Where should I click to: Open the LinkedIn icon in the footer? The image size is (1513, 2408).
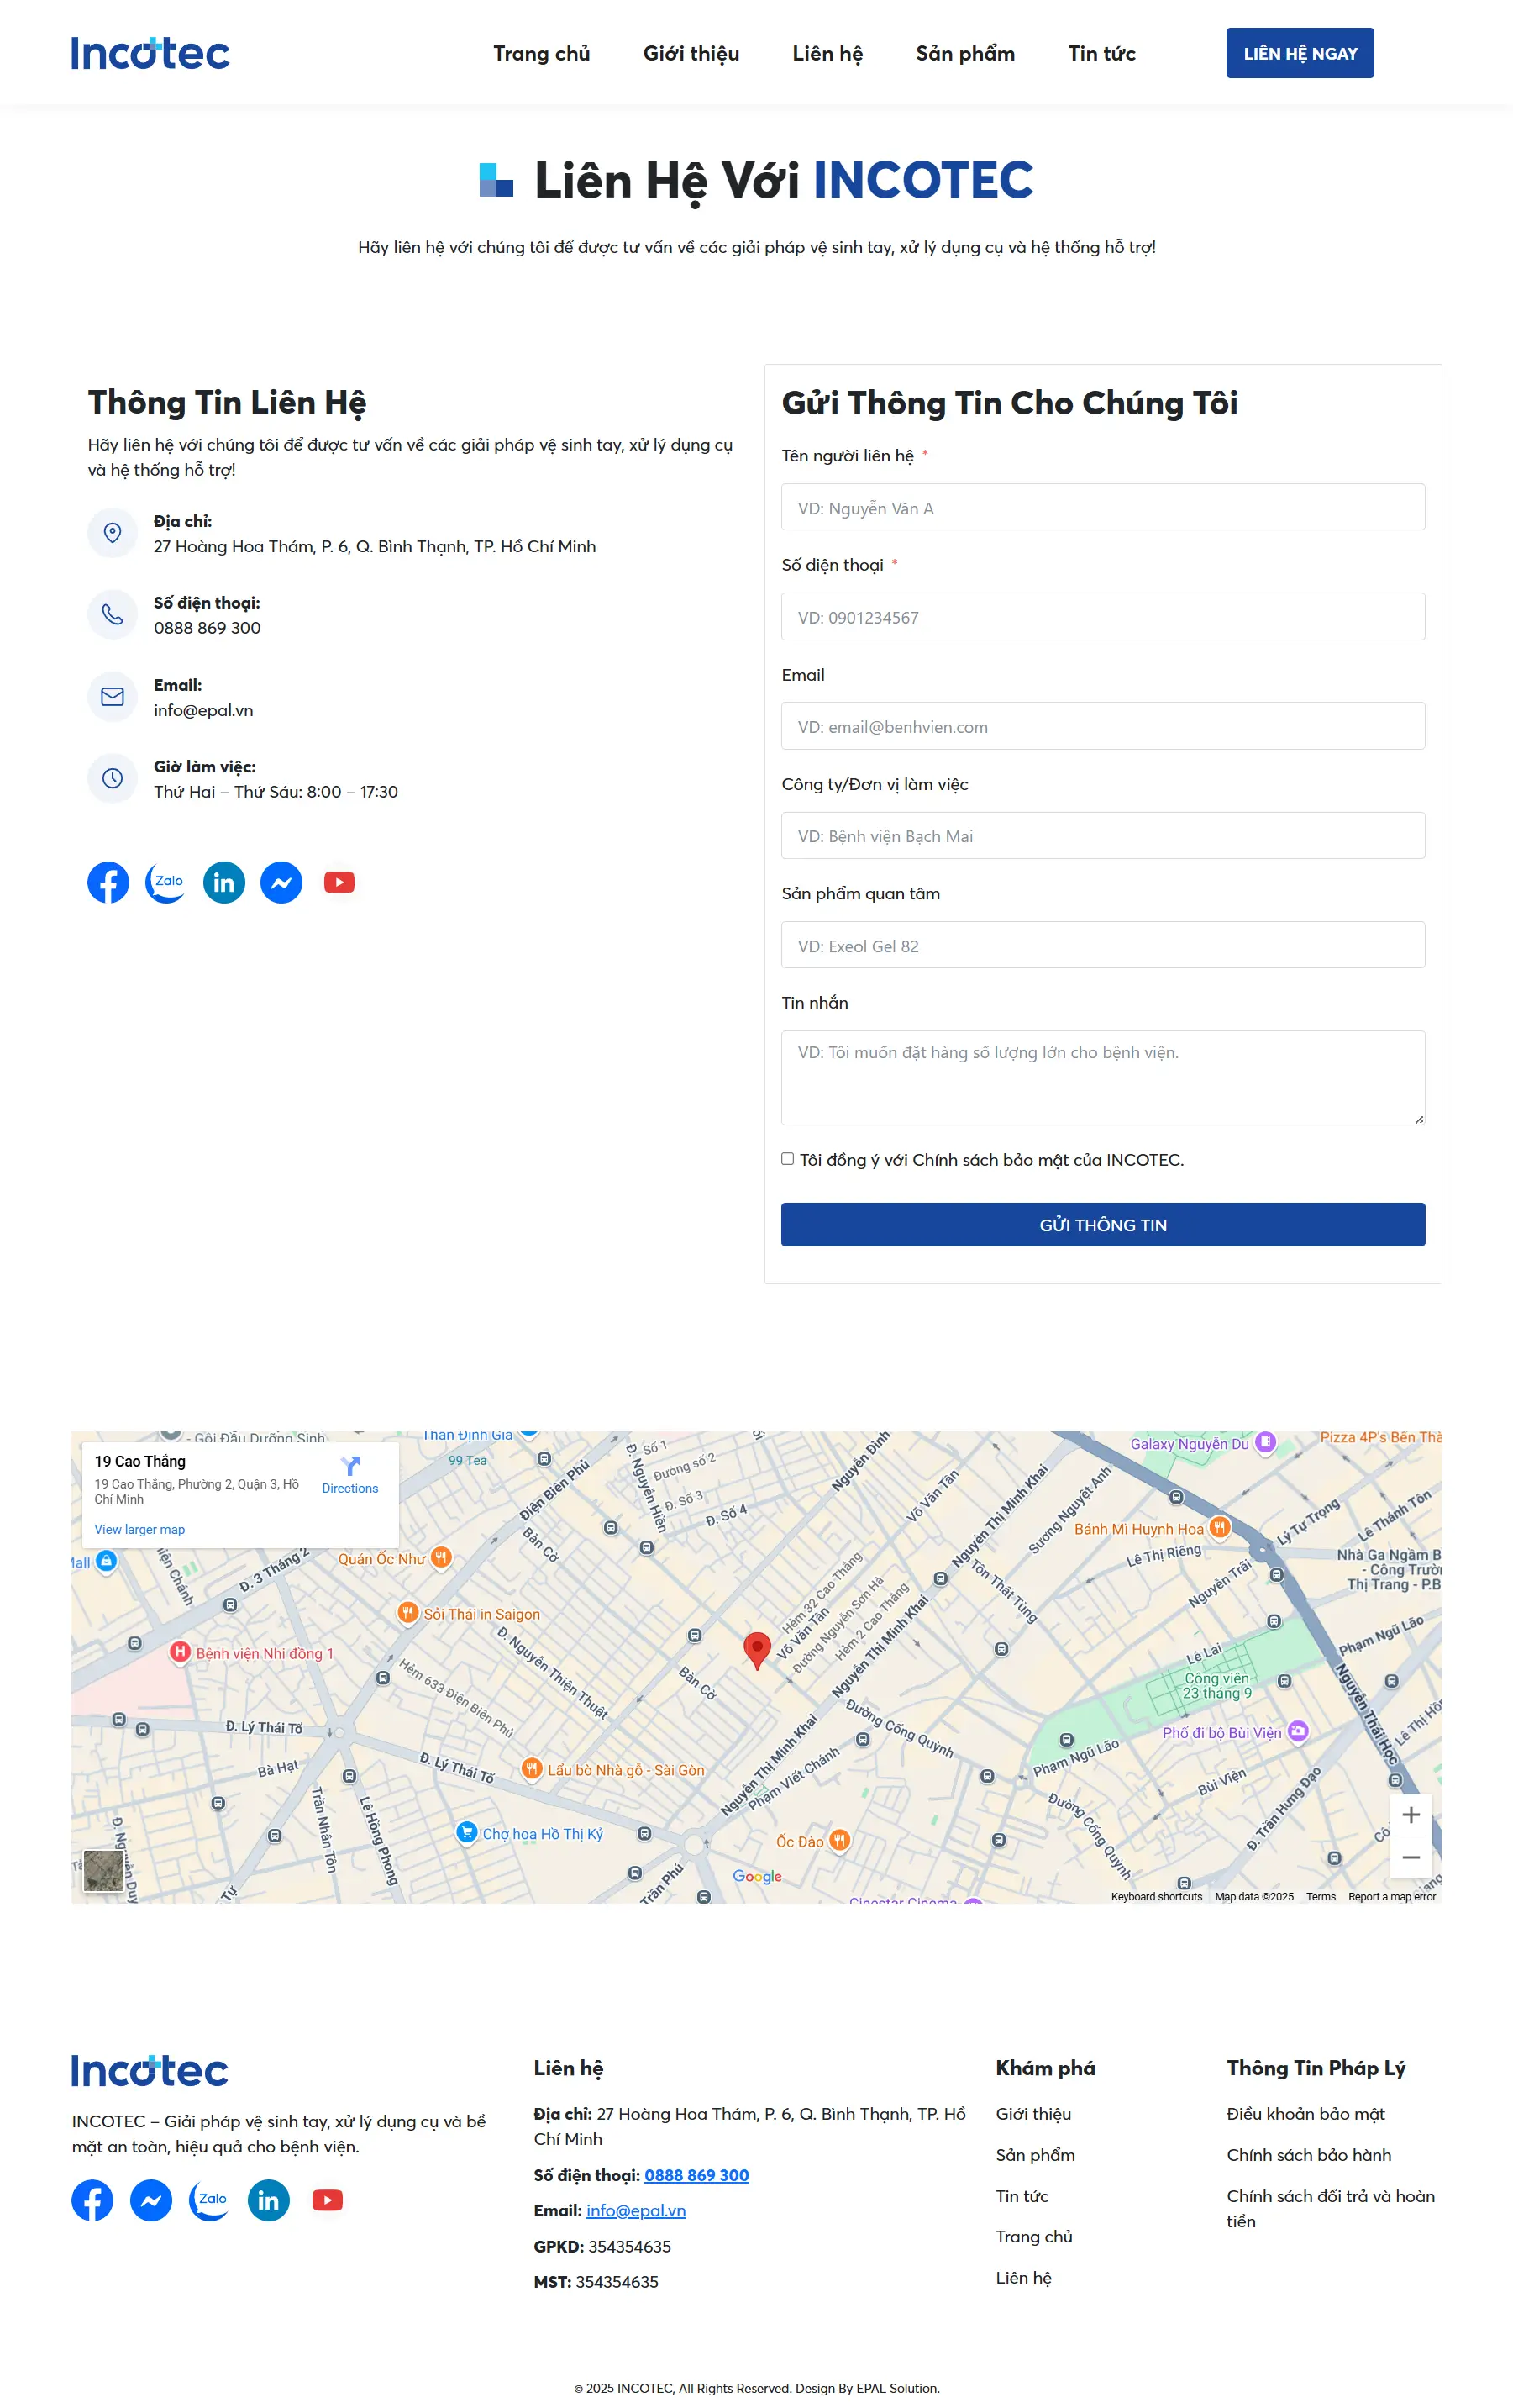point(269,2200)
